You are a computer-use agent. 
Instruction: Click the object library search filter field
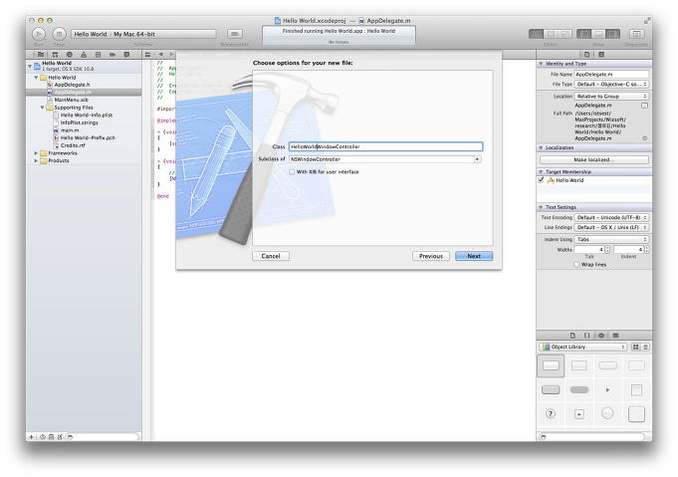(x=592, y=437)
